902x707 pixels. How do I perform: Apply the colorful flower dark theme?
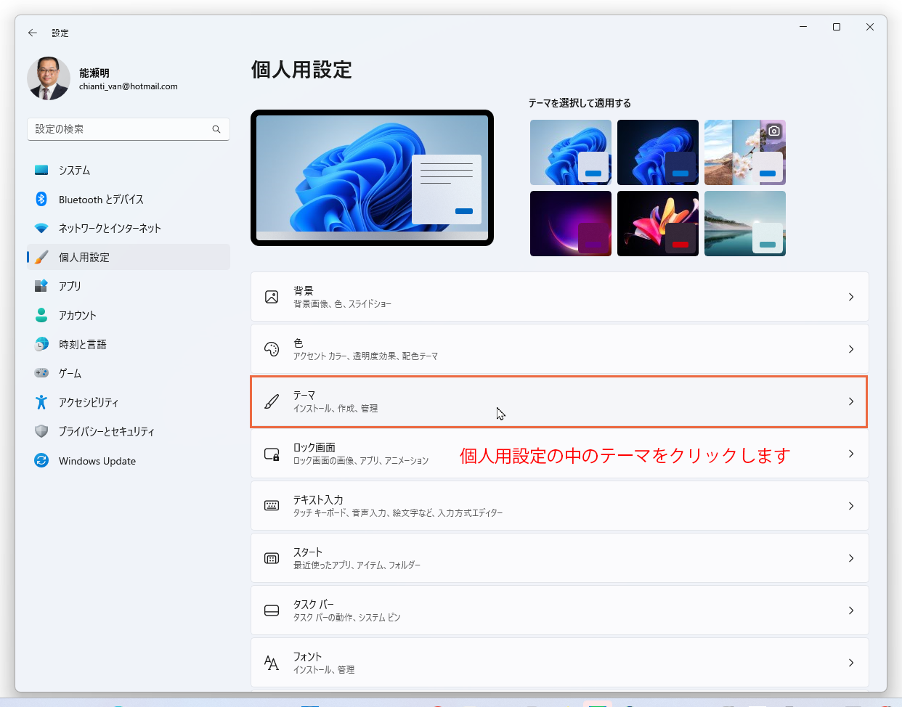(658, 224)
